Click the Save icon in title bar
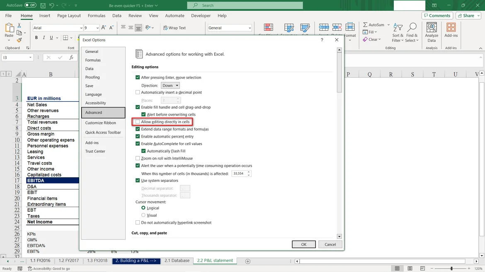Screen dimensions: 485x272 [x=43, y=5]
